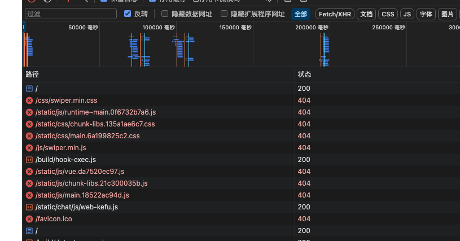Screen dimensions: 460x241
Task: Filter requests by CSS type
Action: click(388, 14)
